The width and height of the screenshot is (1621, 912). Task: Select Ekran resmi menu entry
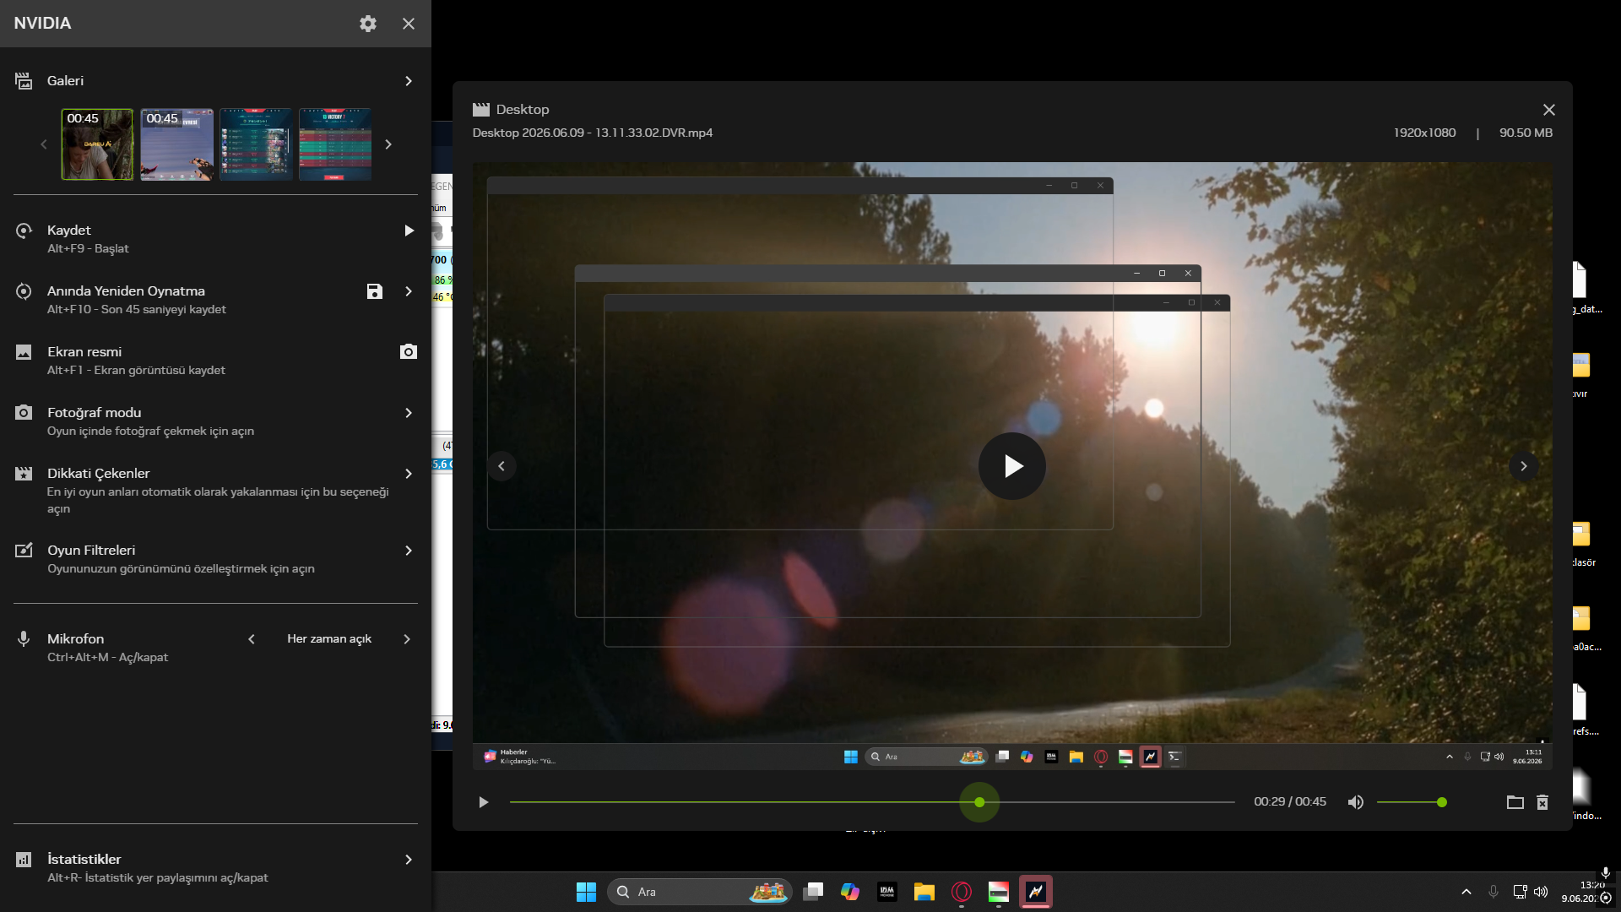[215, 361]
